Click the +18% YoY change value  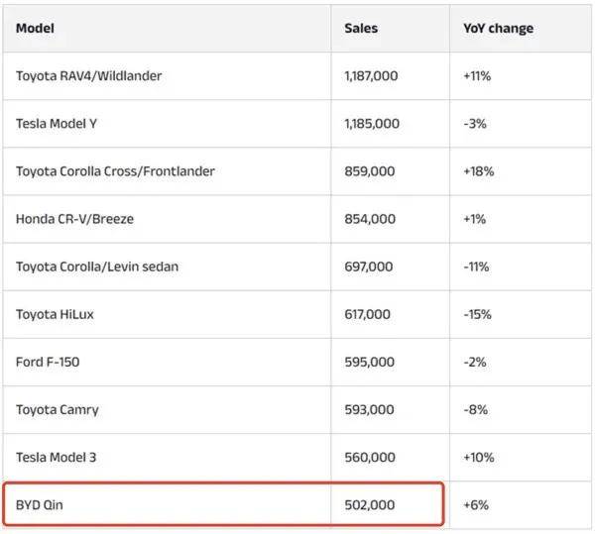pos(478,171)
